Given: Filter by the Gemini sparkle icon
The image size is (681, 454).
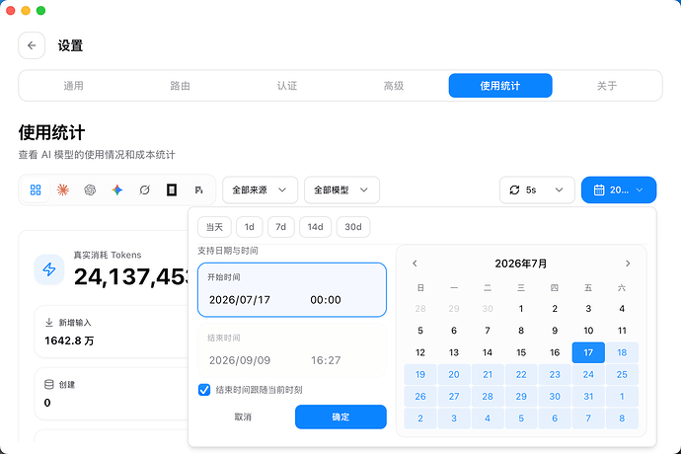Looking at the screenshot, I should [x=117, y=189].
